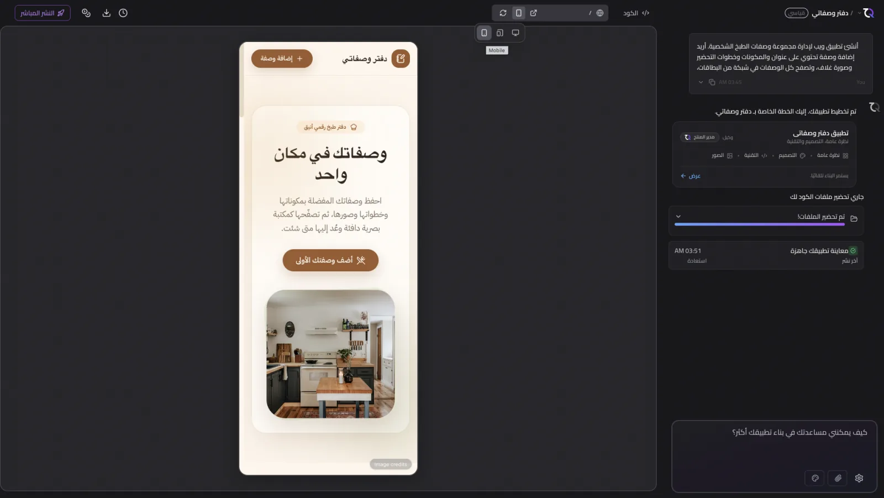Click the مدير المنتج agent badge
The width and height of the screenshot is (884, 498).
click(699, 137)
